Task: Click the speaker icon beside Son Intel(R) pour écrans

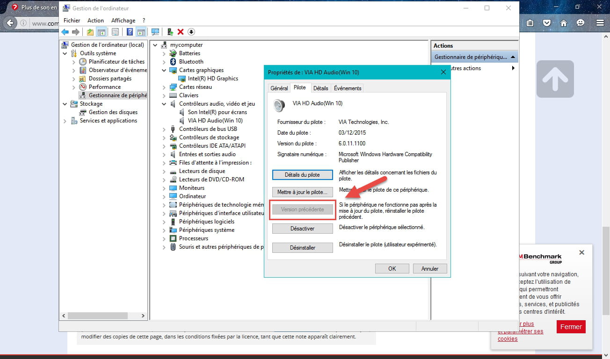Action: coord(182,112)
